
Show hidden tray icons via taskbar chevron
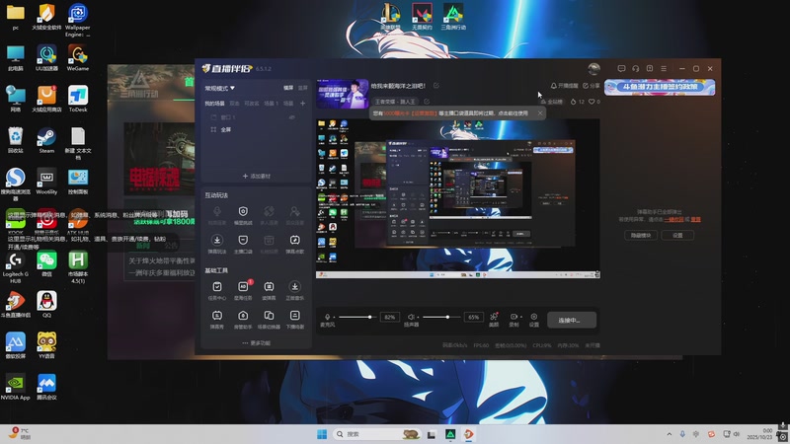click(x=670, y=434)
